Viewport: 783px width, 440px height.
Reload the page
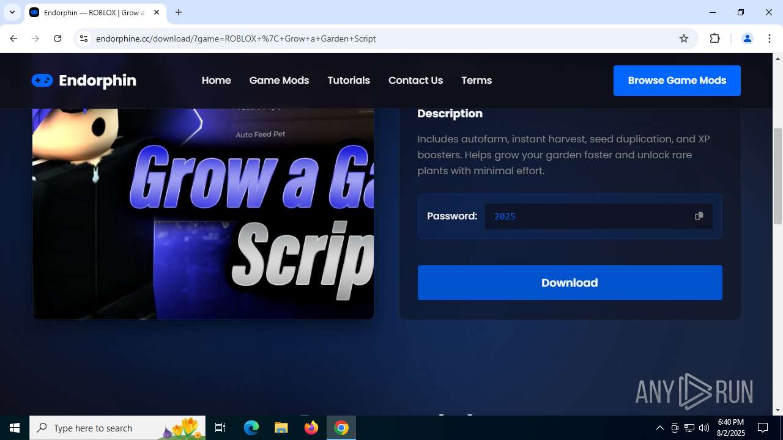pos(58,38)
